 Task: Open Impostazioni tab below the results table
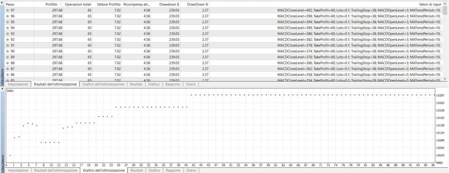click(18, 84)
